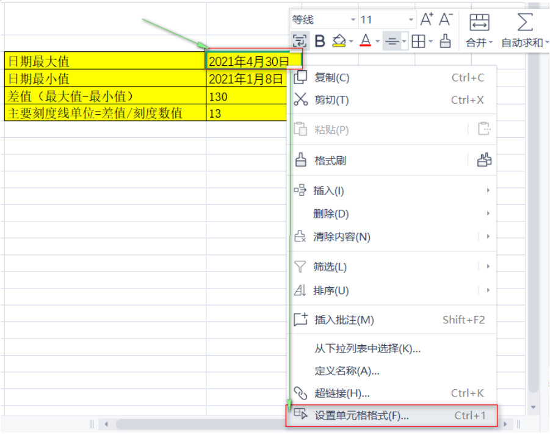Open the font size dropdown showing 11
The image size is (550, 441).
(387, 20)
